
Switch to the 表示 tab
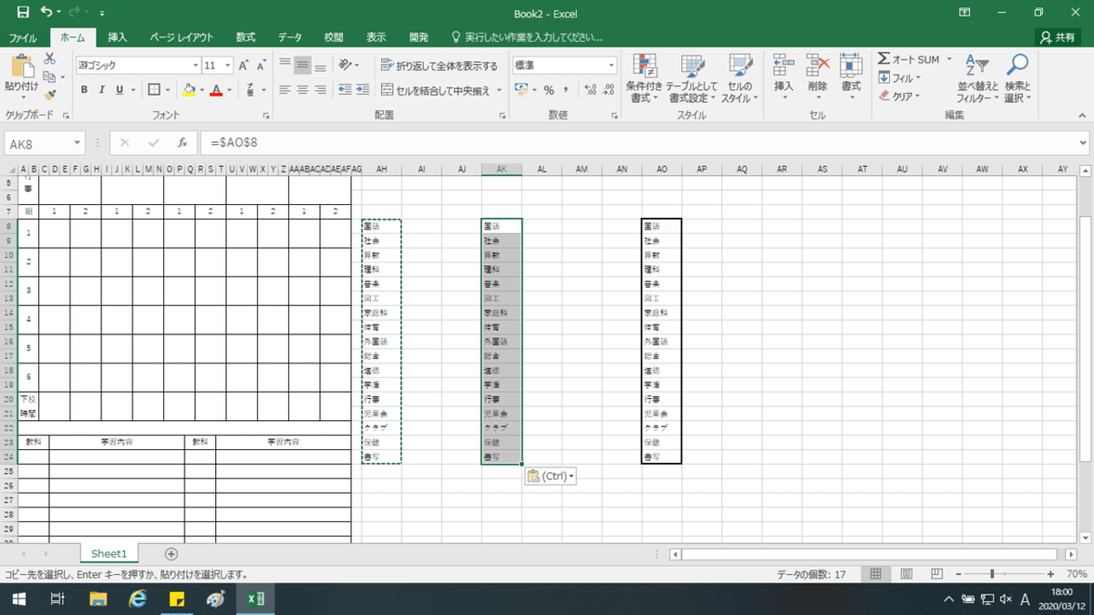click(377, 37)
